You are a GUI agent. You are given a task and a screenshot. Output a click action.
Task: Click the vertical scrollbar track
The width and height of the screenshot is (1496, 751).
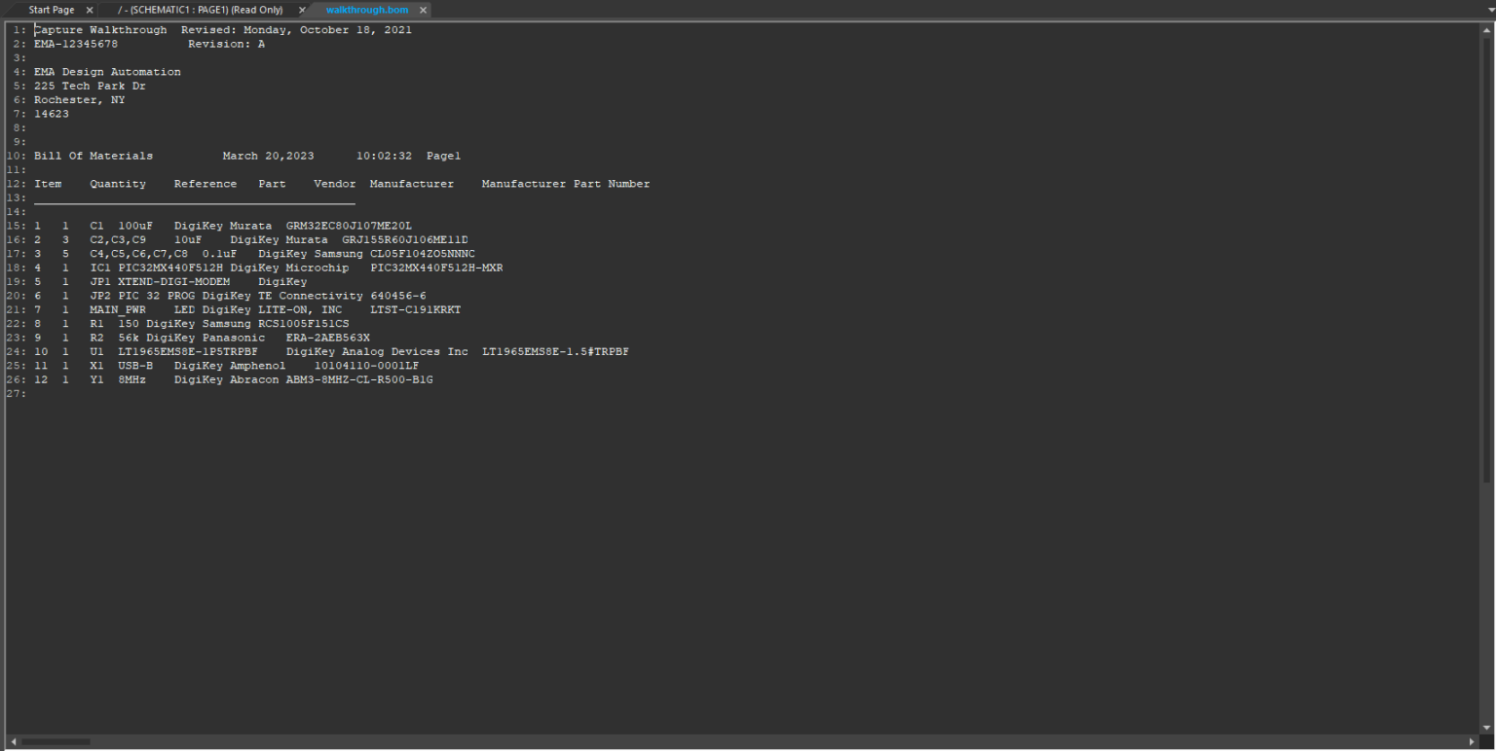pos(1486,584)
